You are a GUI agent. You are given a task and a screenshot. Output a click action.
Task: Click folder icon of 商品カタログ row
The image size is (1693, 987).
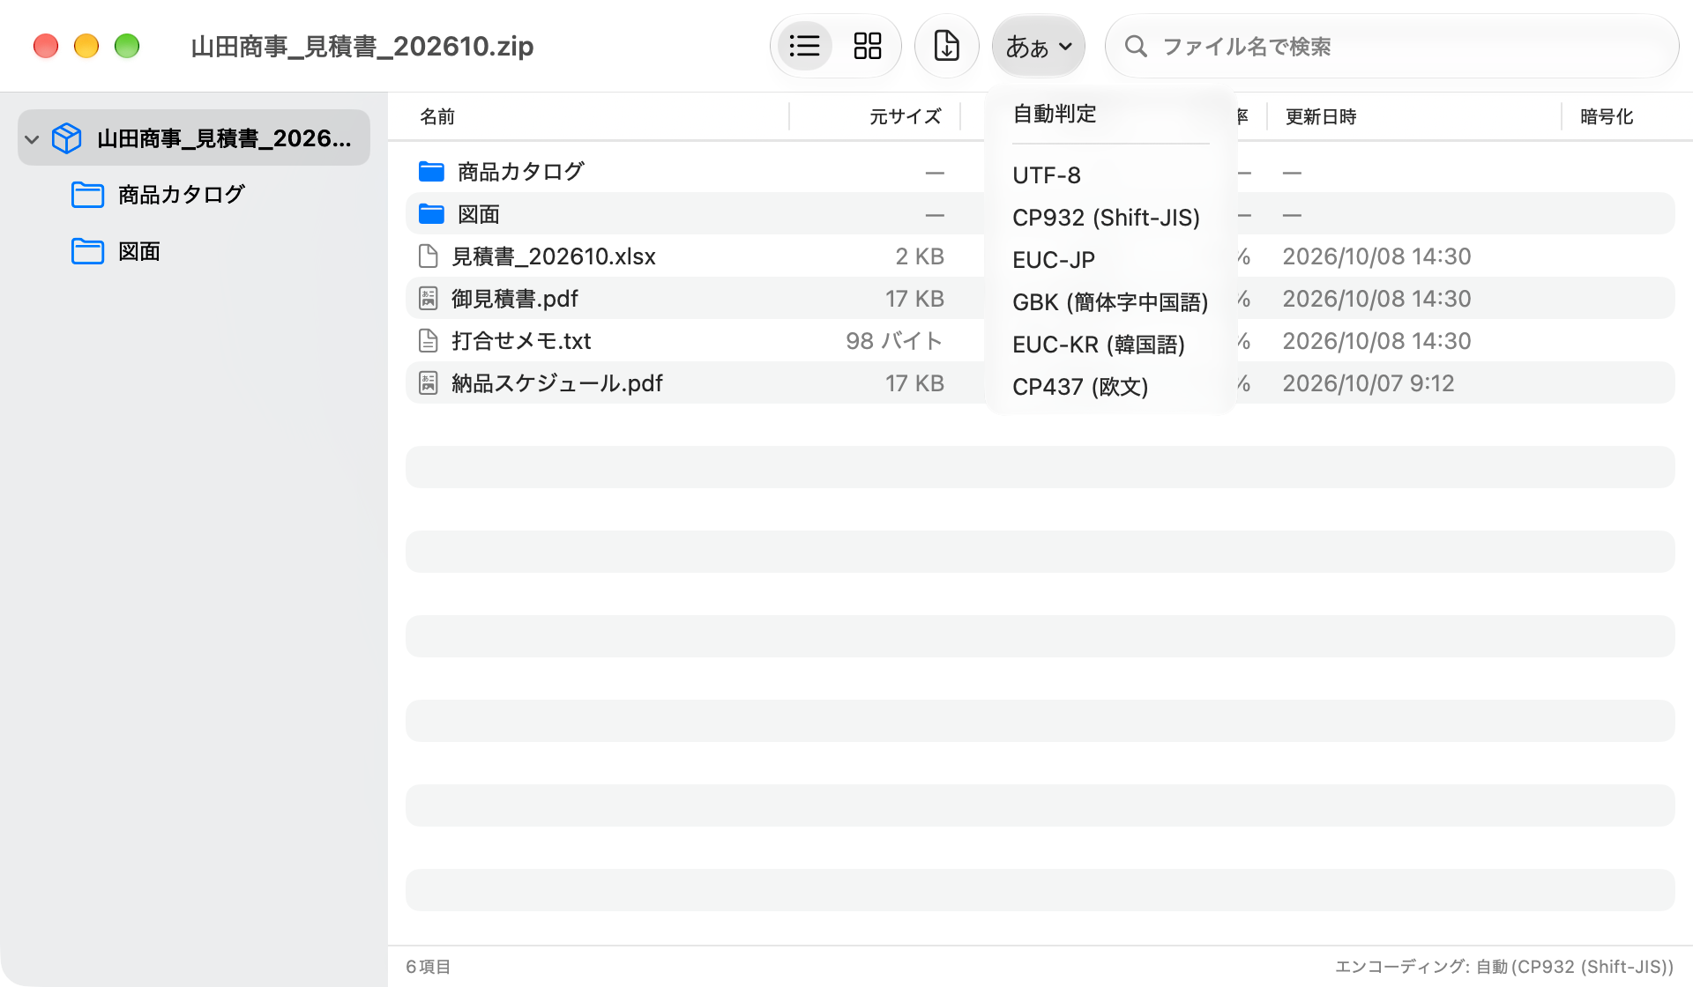point(431,171)
